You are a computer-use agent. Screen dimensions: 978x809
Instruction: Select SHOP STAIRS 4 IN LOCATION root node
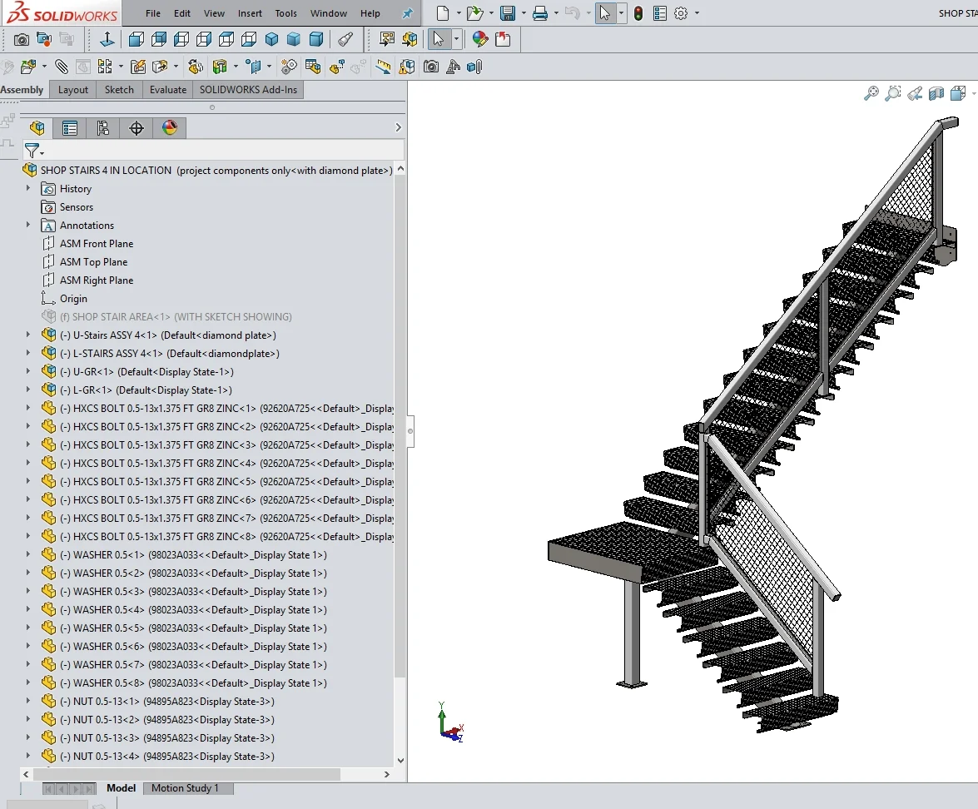coord(208,171)
